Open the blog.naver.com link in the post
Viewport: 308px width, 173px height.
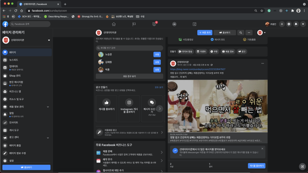pyautogui.click(x=198, y=69)
